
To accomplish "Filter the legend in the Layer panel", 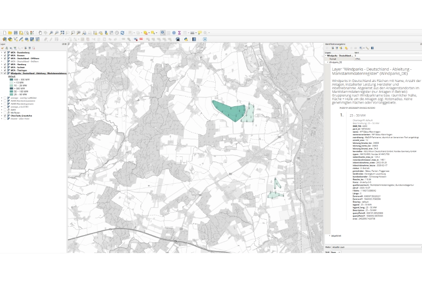I will point(15,48).
